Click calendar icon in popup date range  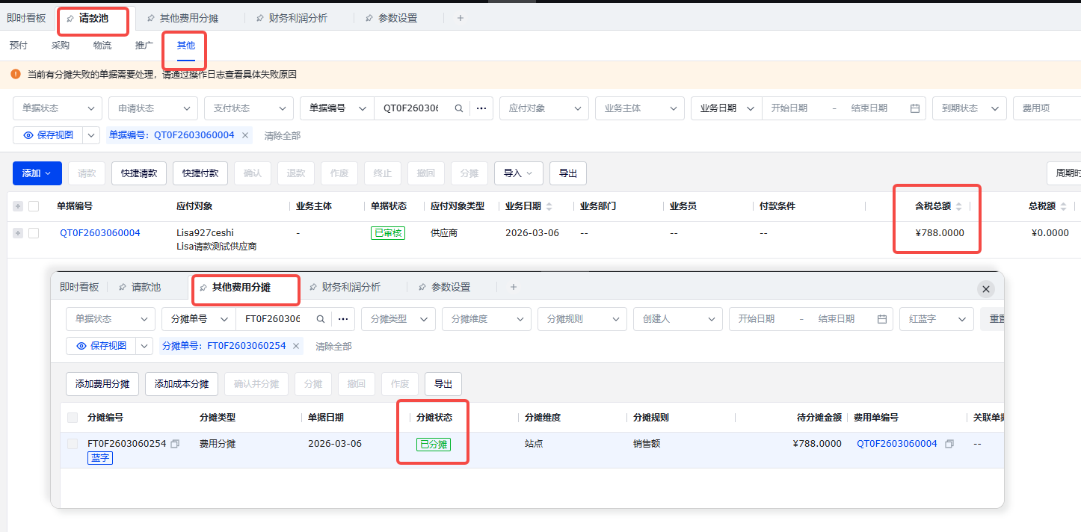pyautogui.click(x=882, y=319)
